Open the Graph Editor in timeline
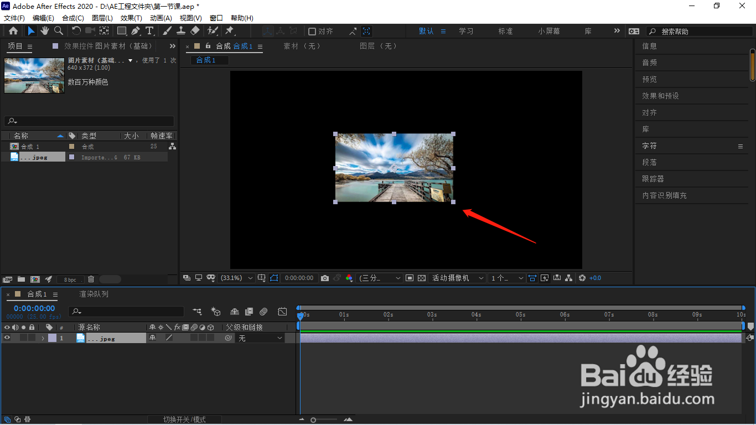The width and height of the screenshot is (756, 425). coord(282,312)
